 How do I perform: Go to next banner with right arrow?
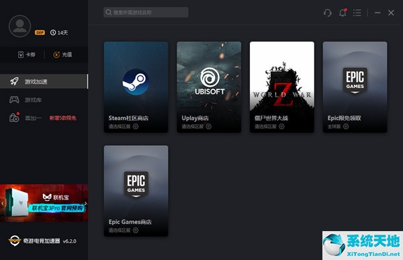(x=86, y=204)
